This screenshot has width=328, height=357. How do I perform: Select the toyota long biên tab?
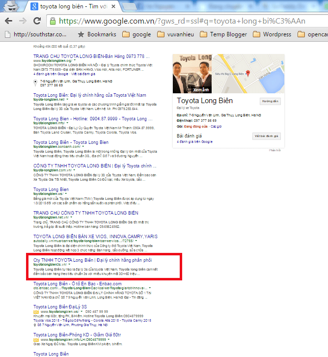(73, 6)
